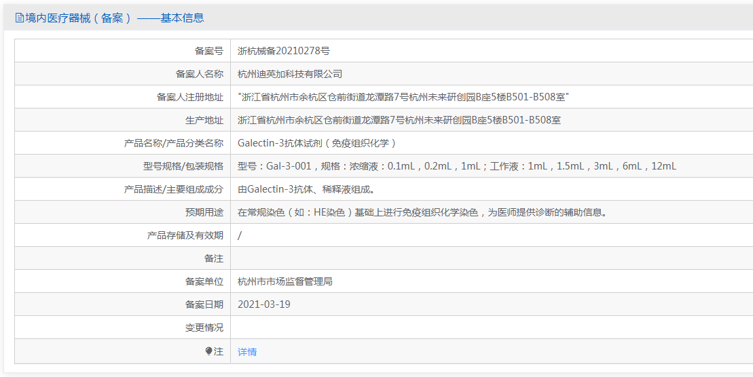Click the 产品描述/主要组成成分 label
753x377 pixels.
point(173,189)
